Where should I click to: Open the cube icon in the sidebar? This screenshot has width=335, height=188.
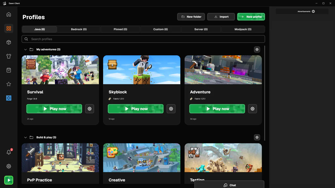point(9,42)
